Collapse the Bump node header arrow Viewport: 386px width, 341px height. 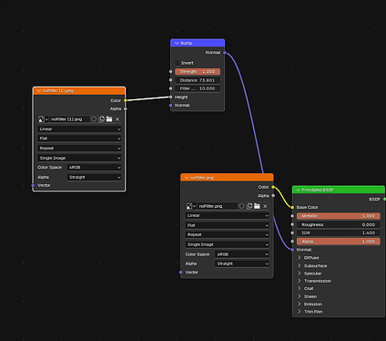pos(177,43)
